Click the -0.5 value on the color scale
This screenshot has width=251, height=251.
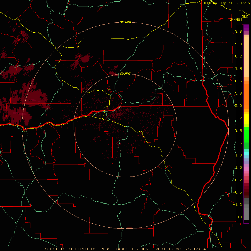pyautogui.click(x=237, y=192)
